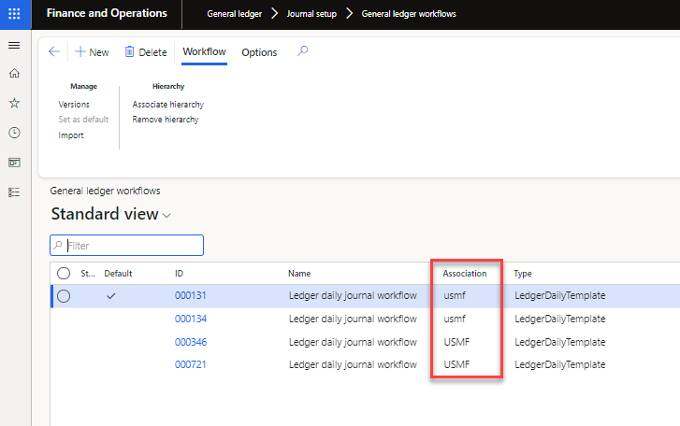Click Set as default
Screen dimensions: 680x426
pos(83,120)
